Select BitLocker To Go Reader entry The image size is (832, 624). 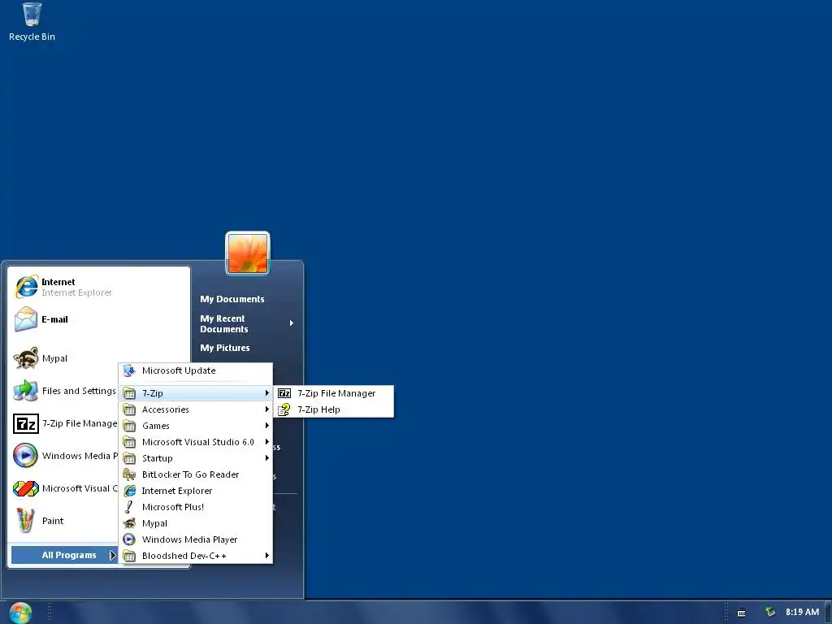pos(196,474)
